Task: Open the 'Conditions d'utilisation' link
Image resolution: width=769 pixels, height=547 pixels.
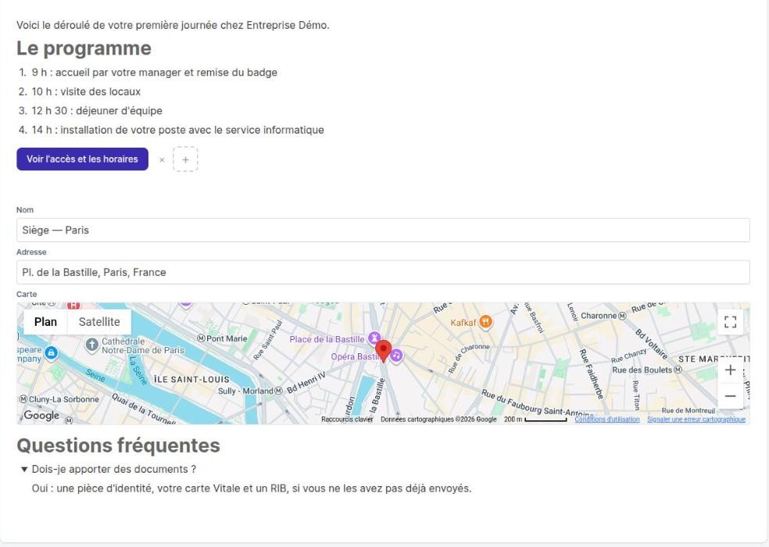Action: click(x=607, y=420)
